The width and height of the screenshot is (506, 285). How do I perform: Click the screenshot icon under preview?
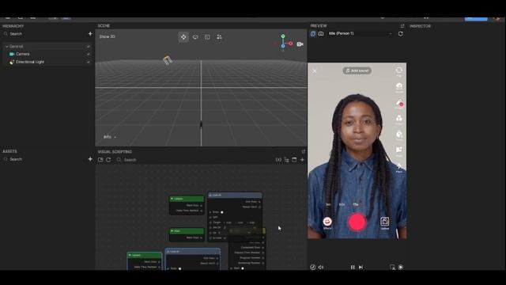click(x=392, y=268)
